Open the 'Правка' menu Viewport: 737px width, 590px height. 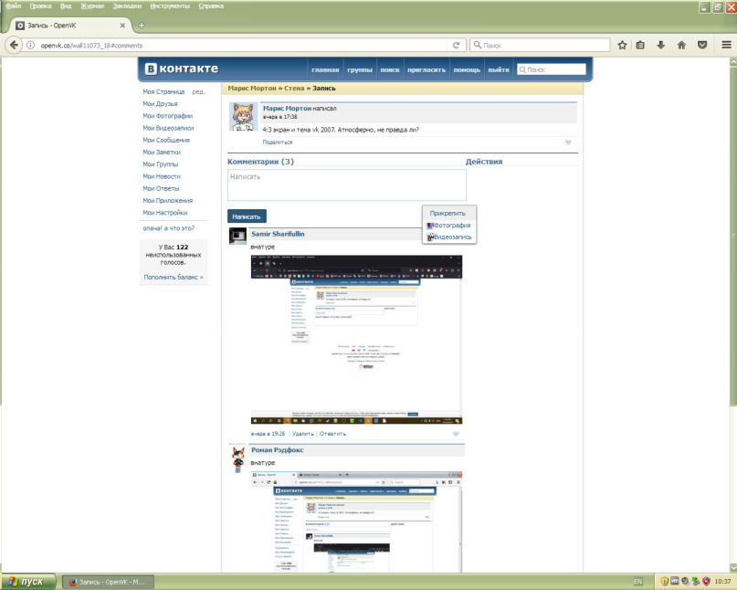[40, 6]
